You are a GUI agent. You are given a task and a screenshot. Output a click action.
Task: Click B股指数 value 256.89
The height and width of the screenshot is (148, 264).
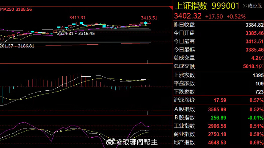(218, 118)
